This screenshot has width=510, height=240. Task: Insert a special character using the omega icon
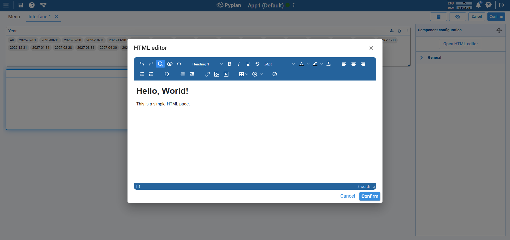pos(167,74)
